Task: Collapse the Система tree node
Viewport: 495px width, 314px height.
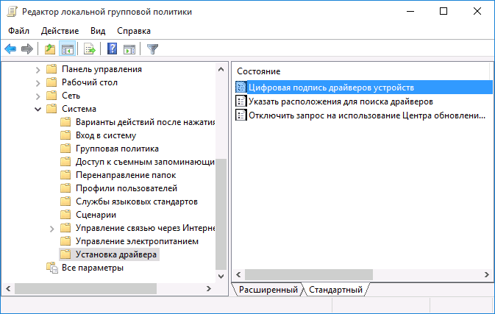Action: point(38,109)
